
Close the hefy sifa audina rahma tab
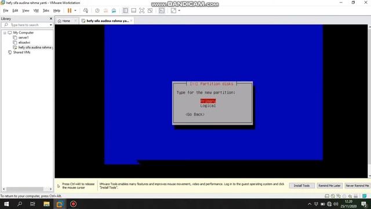[132, 21]
